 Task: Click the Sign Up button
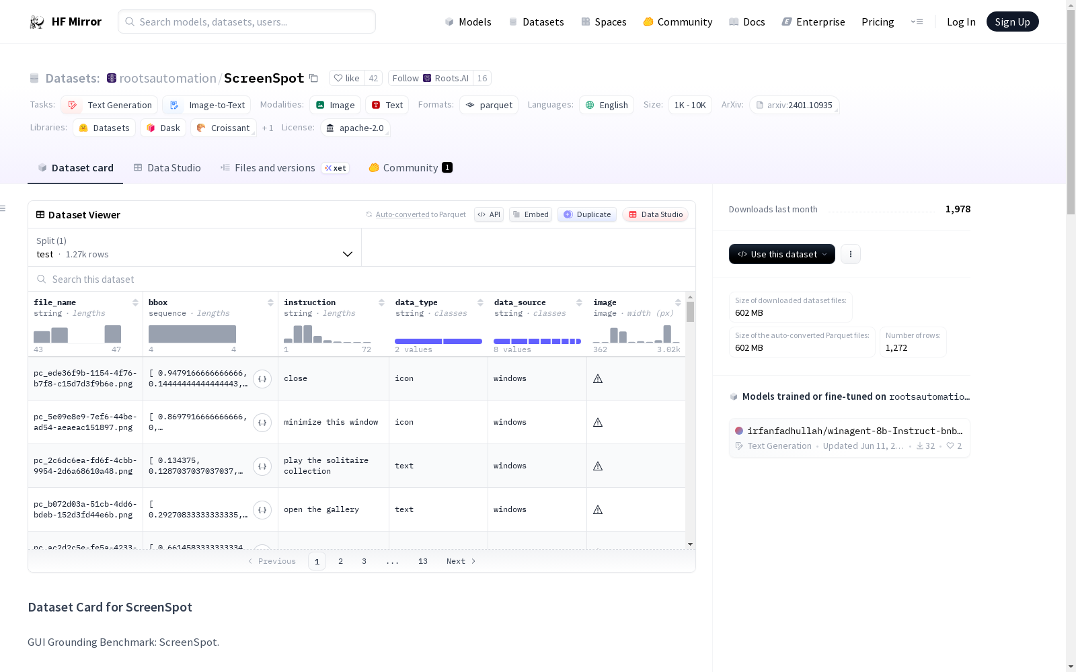(x=1012, y=22)
